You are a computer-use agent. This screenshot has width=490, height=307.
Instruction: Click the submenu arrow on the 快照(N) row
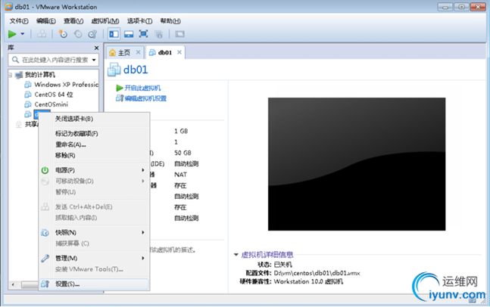pos(143,233)
